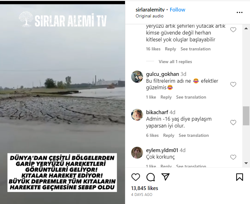Share the post via paper plane icon
The height and width of the screenshot is (204, 250).
[165, 177]
